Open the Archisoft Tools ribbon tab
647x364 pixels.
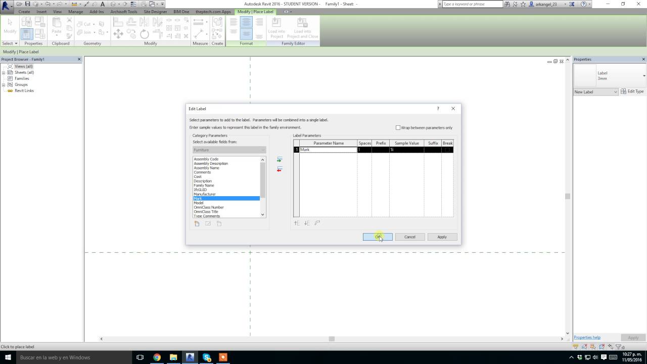(124, 12)
